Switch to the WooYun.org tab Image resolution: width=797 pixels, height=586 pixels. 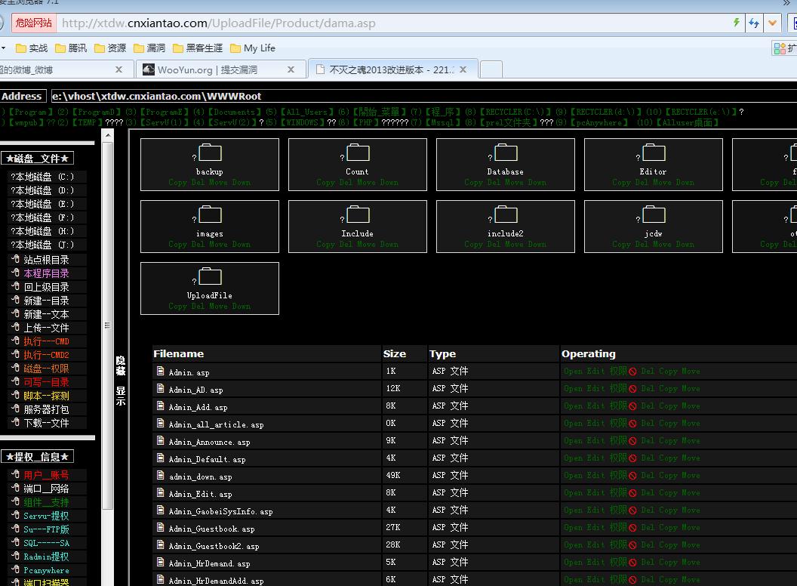pos(220,69)
